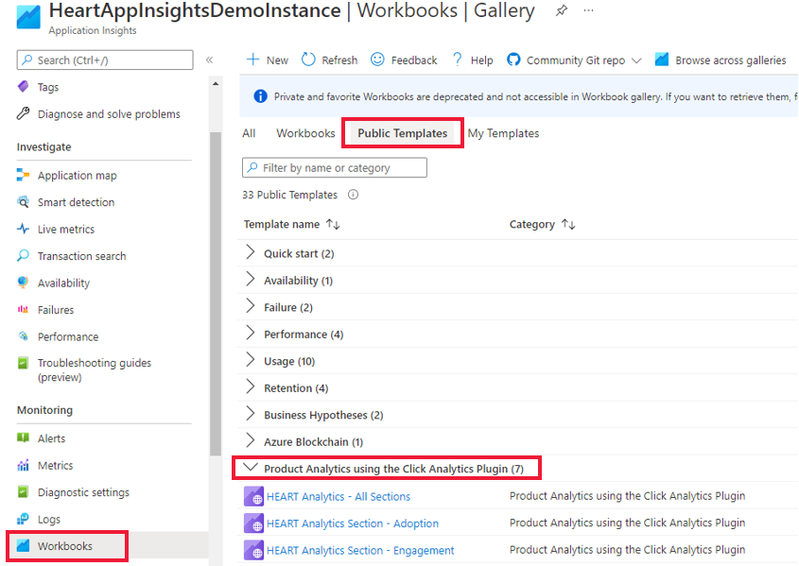Click the Filter by name or category field

(x=335, y=167)
